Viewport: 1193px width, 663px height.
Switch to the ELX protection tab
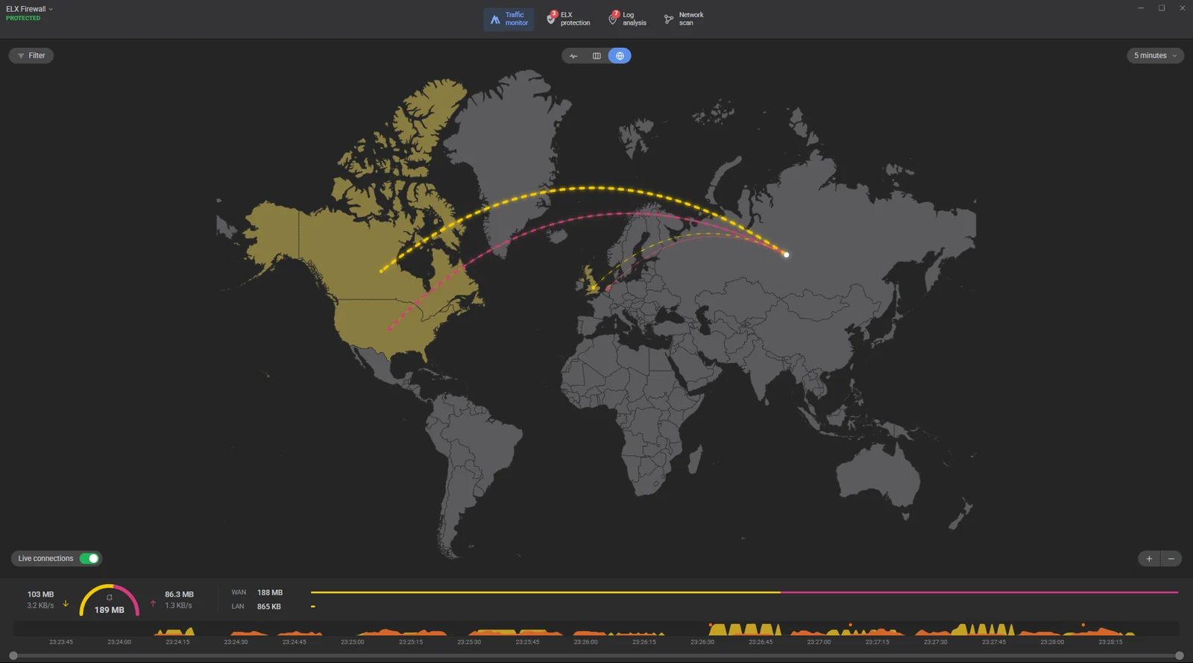568,19
